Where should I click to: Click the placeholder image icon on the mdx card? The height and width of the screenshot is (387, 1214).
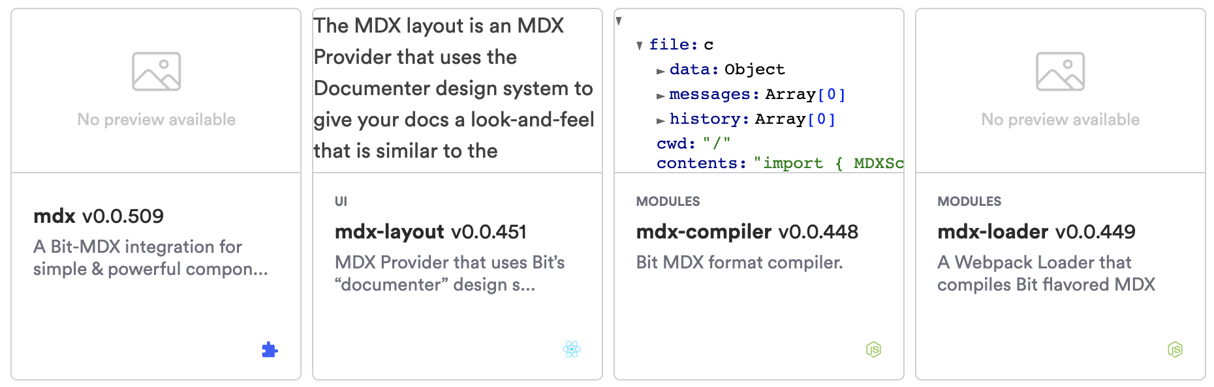click(x=157, y=72)
